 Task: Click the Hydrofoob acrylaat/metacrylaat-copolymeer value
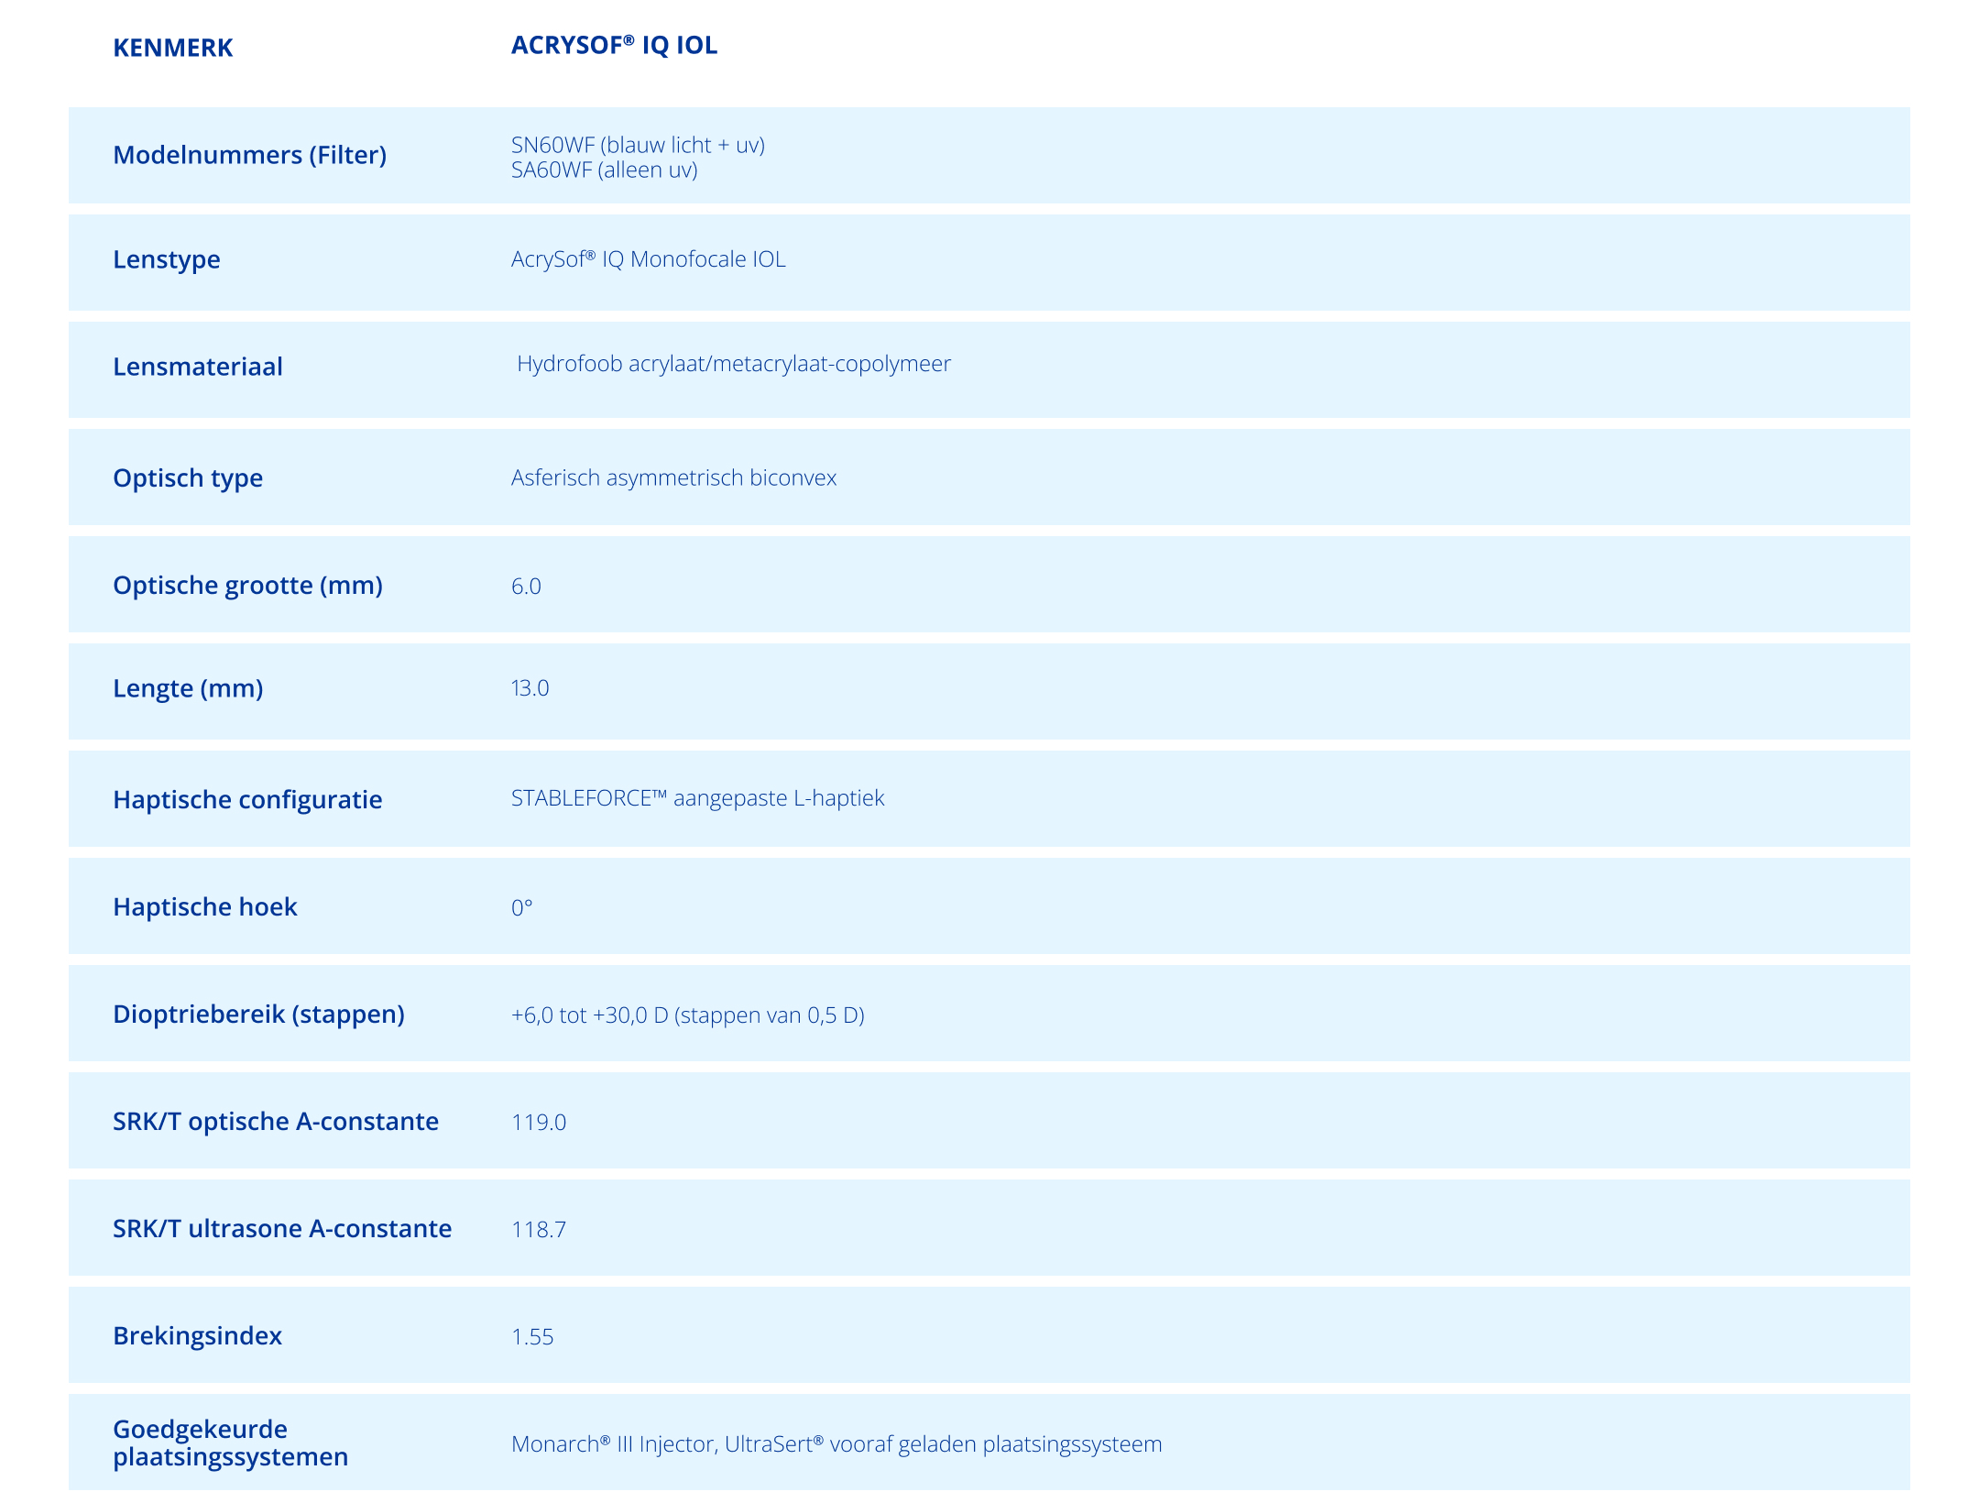[734, 364]
